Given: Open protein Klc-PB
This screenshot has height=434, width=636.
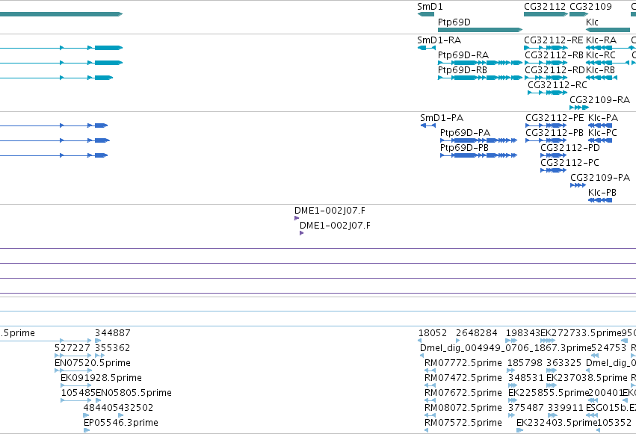Looking at the screenshot, I should click(x=600, y=200).
